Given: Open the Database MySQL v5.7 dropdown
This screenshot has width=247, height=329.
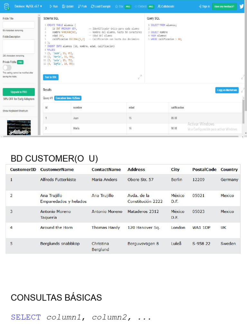Looking at the screenshot, I should 28,6.
